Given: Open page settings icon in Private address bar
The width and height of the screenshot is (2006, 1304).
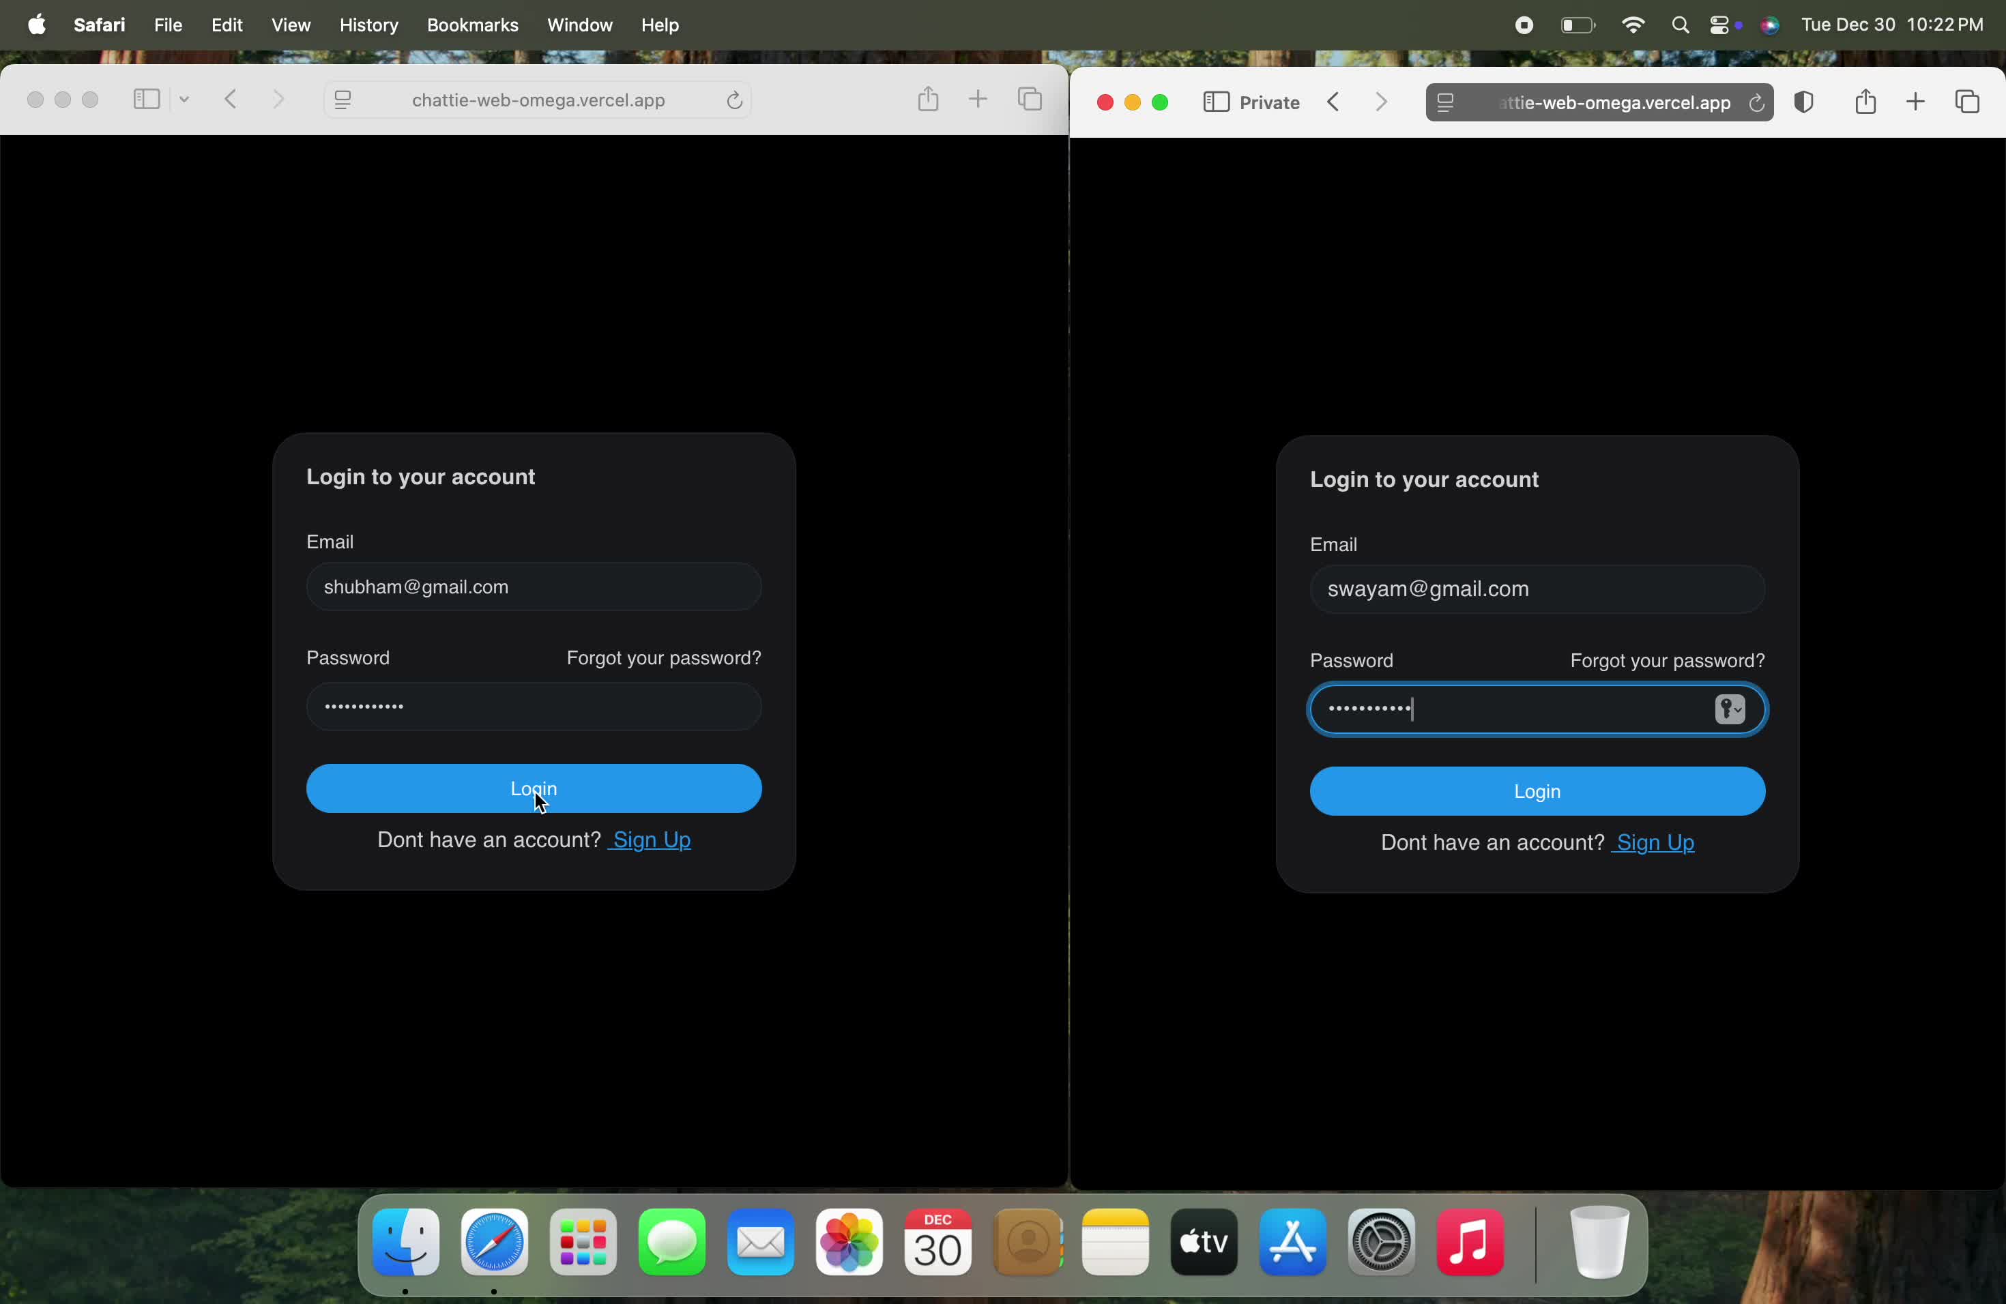Looking at the screenshot, I should point(1447,103).
